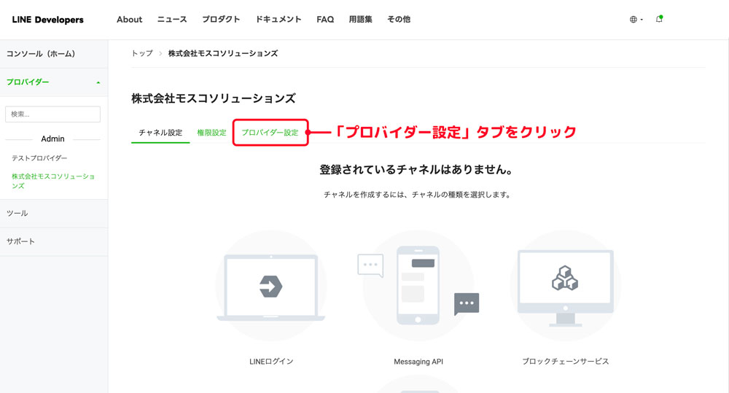Collapse the プロバイダー sidebar section
The width and height of the screenshot is (729, 393).
coord(54,82)
